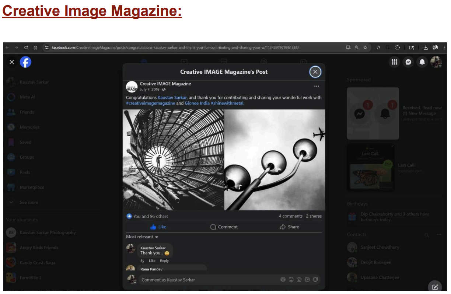Screen dimensions: 451x294
Task: Open the notifications bell icon
Action: 422,62
